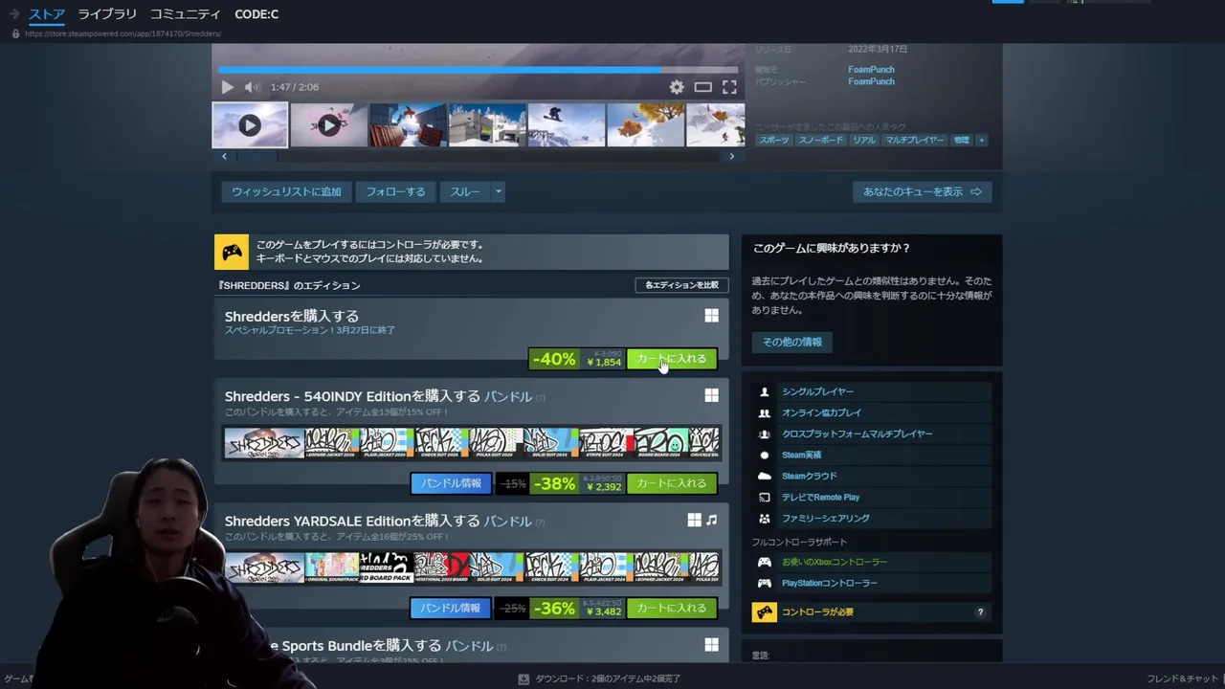Click FoamPunch developer link
Image resolution: width=1225 pixels, height=689 pixels.
point(871,69)
